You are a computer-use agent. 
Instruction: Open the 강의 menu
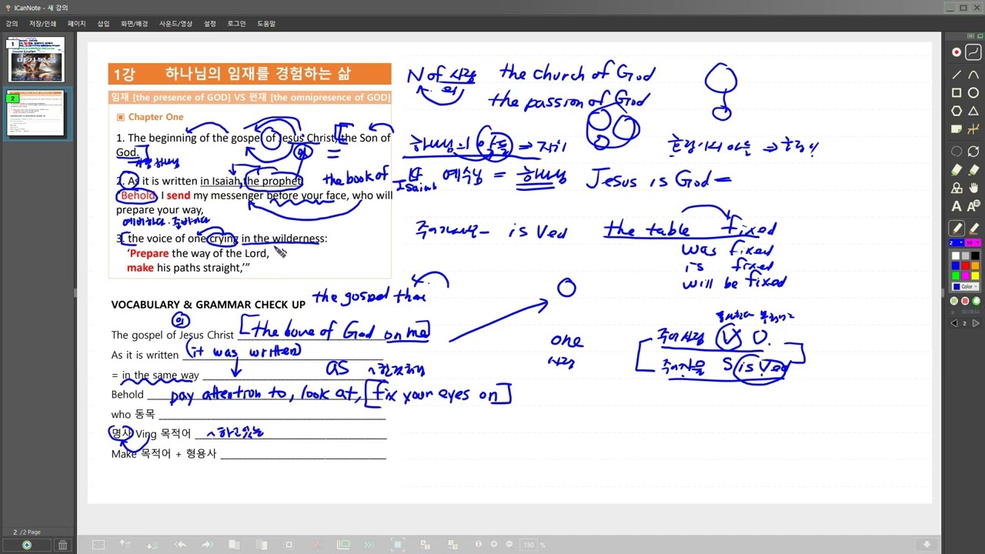[12, 24]
